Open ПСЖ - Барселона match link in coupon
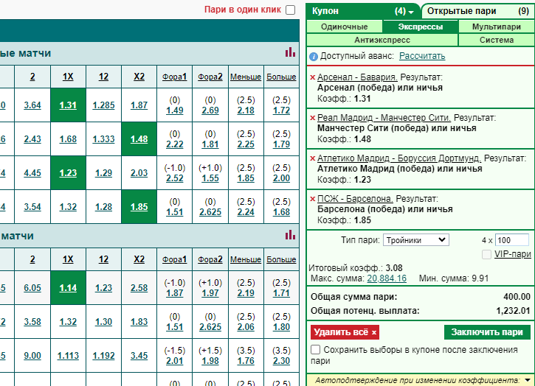Screen dimensions: 535x386 coord(355,199)
